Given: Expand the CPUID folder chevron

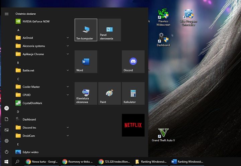Looking at the screenshot, I should click(68, 95).
